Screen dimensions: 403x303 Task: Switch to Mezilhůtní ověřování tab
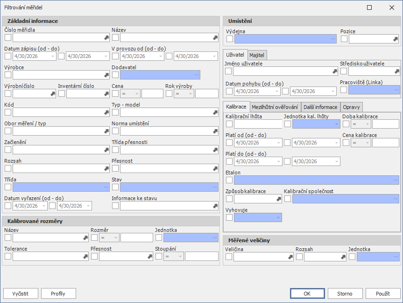click(275, 107)
